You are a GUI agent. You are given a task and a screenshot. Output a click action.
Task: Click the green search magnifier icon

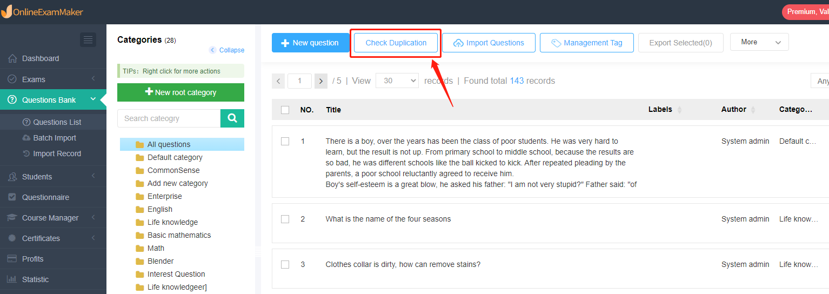click(x=232, y=118)
